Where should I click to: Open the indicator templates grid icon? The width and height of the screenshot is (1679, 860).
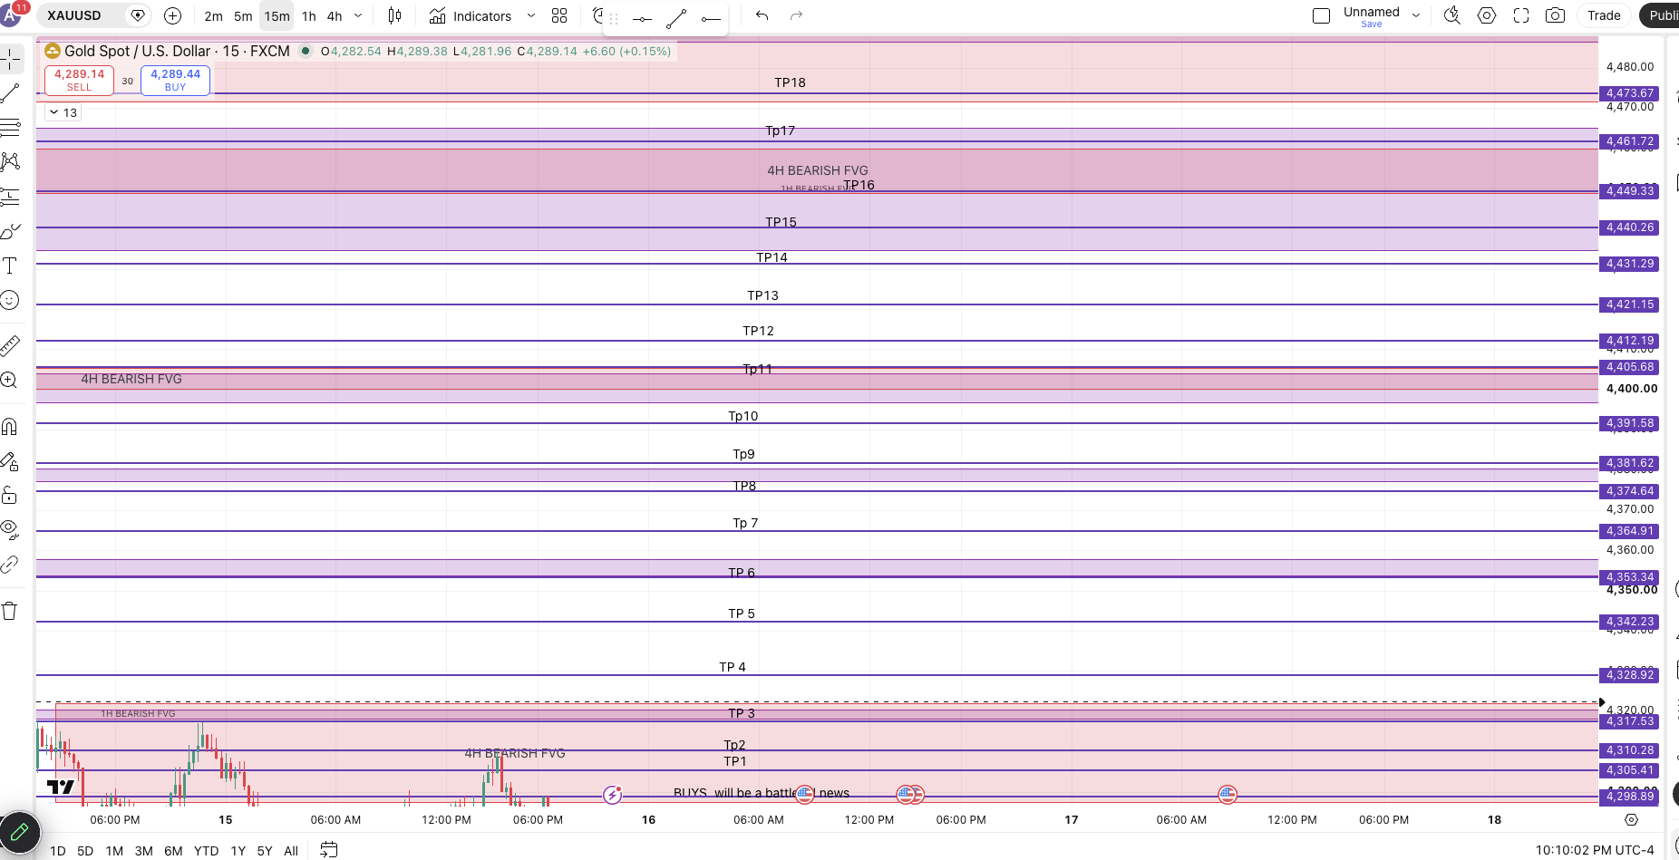point(559,15)
